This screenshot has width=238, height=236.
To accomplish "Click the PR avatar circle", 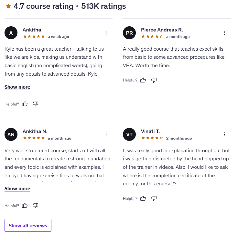I will point(129,33).
